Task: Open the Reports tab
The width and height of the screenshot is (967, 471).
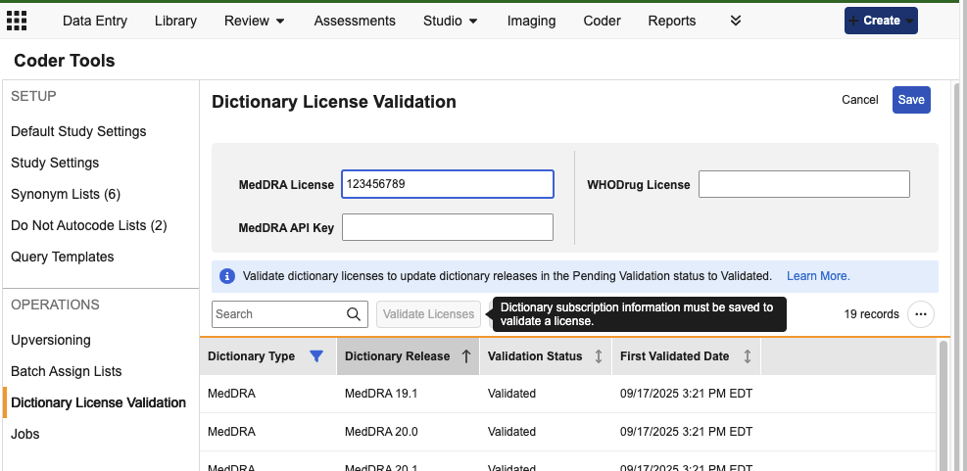Action: click(672, 21)
